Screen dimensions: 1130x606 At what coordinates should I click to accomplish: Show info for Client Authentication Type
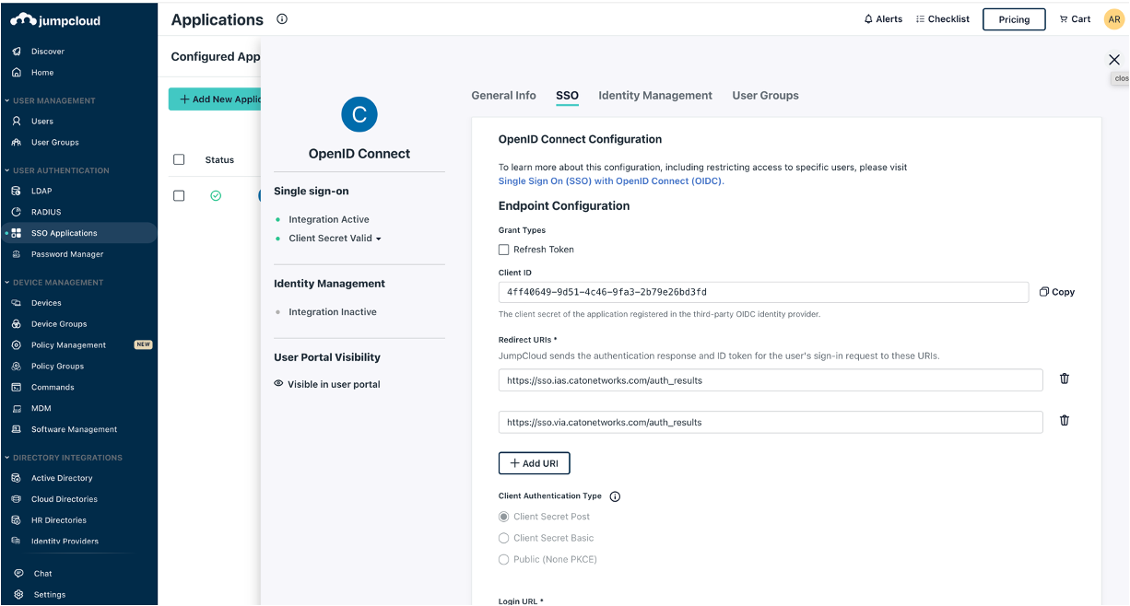pos(615,496)
